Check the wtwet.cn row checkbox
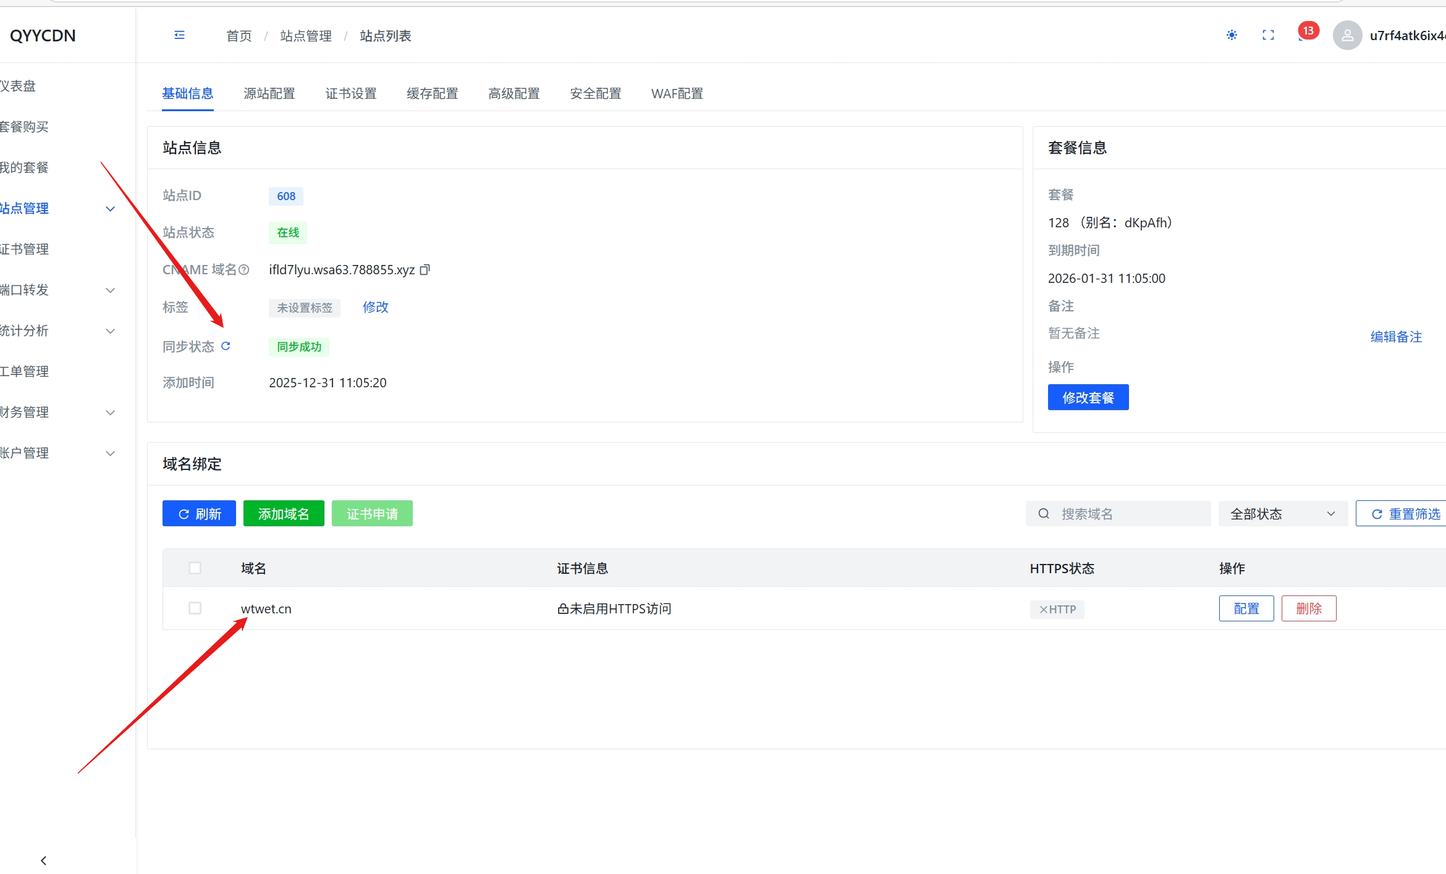 (x=195, y=608)
